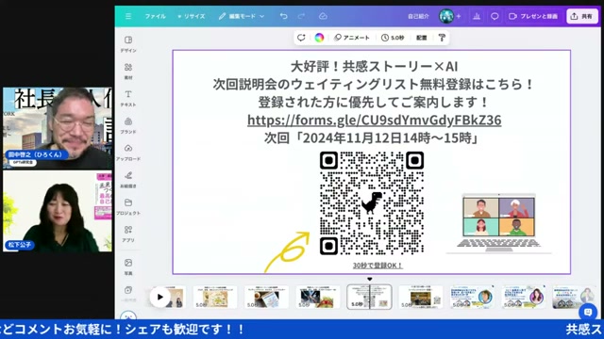
Task: Click the redo arrow icon
Action: click(x=302, y=16)
